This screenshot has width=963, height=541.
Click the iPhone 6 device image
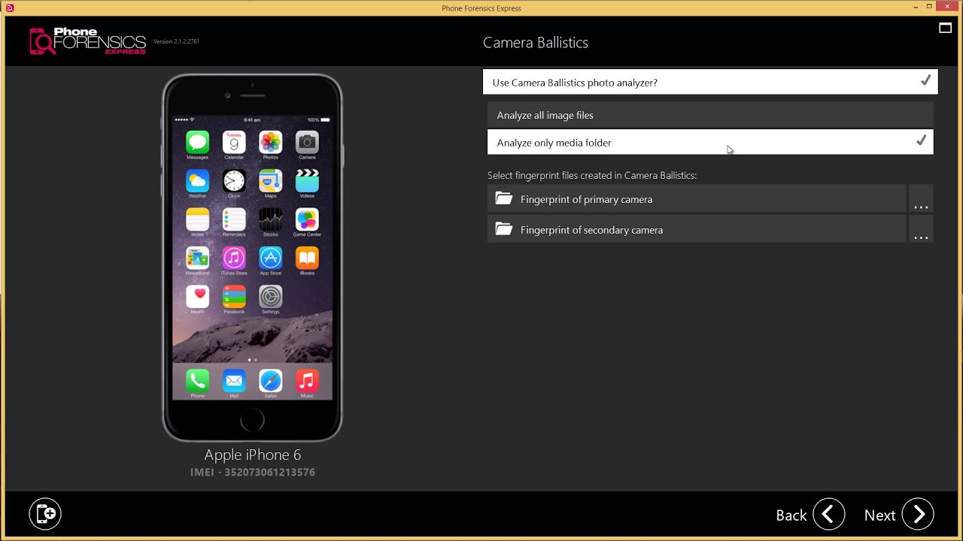pyautogui.click(x=253, y=258)
